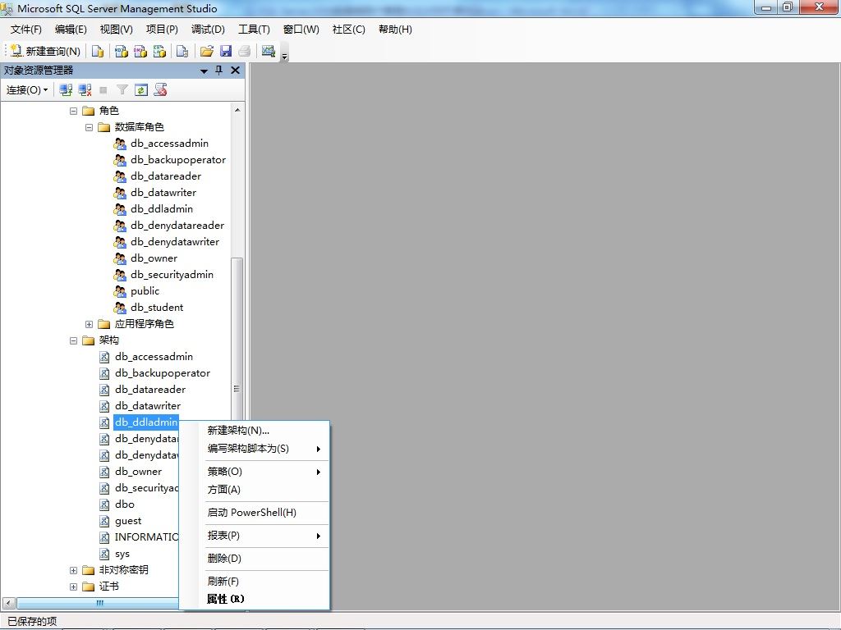The height and width of the screenshot is (630, 841).
Task: Choose 启动 PowerShell(H) in context menu
Action: pos(254,513)
